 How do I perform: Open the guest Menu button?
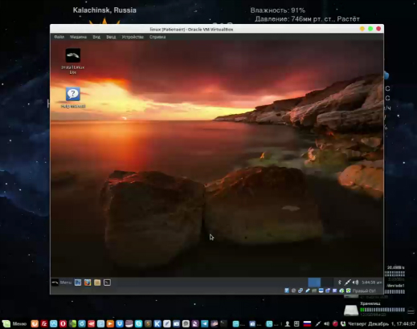point(62,282)
